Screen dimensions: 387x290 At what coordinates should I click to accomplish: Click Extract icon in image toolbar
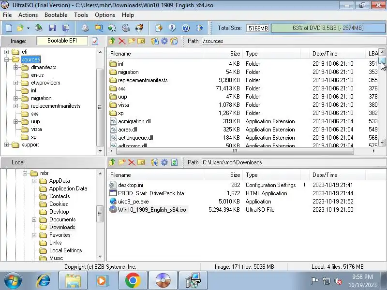pyautogui.click(x=155, y=41)
